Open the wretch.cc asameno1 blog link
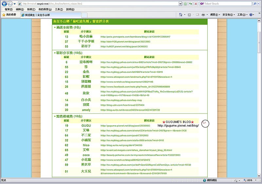Viewport: 262px width, 184px height. pos(127,82)
